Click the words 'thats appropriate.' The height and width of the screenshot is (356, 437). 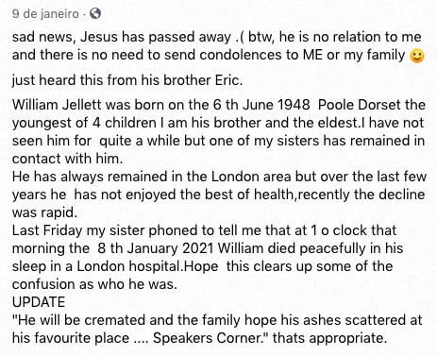click(x=330, y=338)
